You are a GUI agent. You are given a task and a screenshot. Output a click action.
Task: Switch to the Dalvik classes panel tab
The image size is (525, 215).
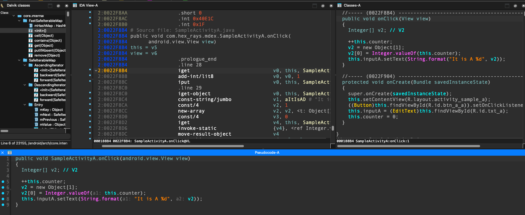(18, 5)
